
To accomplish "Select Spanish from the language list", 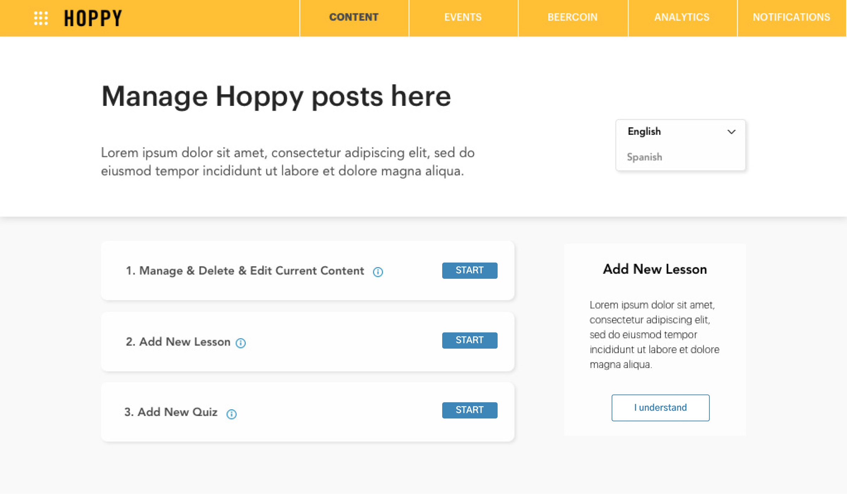I will 644,157.
